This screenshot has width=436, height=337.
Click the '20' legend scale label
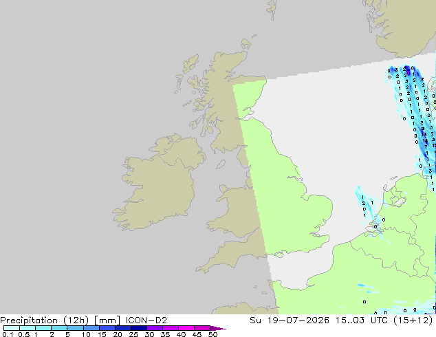click(x=118, y=334)
